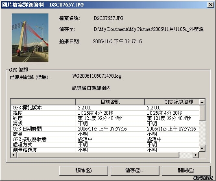Click the 目前資訊 column header

[x=110, y=102]
